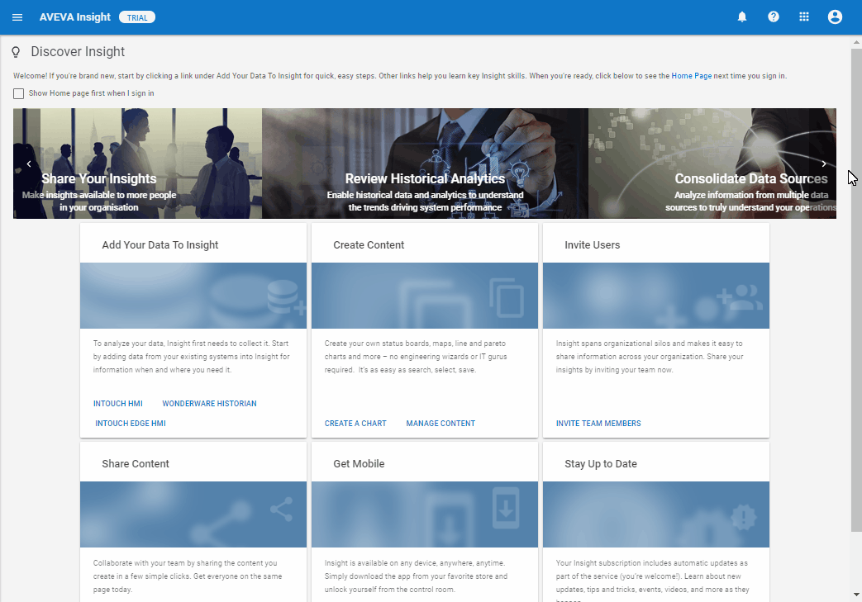This screenshot has height=602, width=862.
Task: Enable Show Home page first checkbox
Action: [x=19, y=93]
